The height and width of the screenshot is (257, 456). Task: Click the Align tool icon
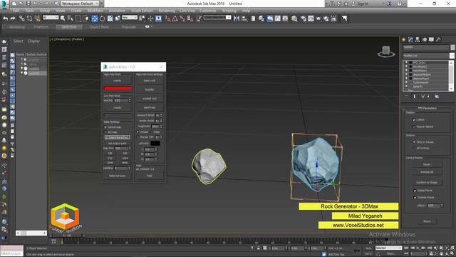[x=244, y=19]
